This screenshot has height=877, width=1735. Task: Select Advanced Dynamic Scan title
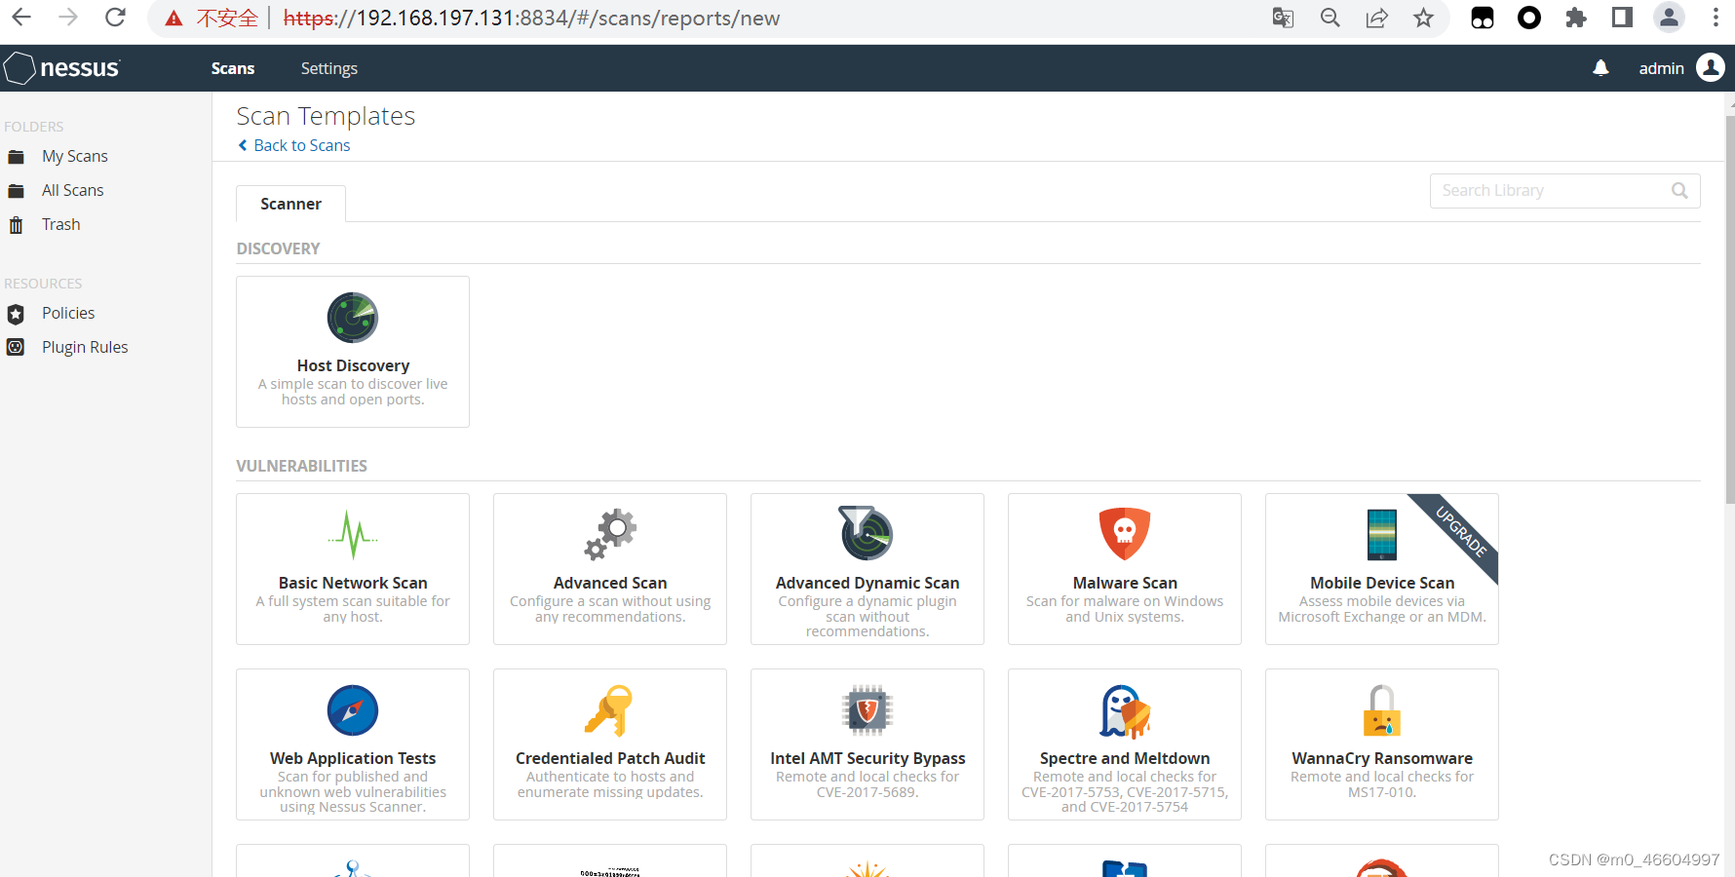[867, 583]
